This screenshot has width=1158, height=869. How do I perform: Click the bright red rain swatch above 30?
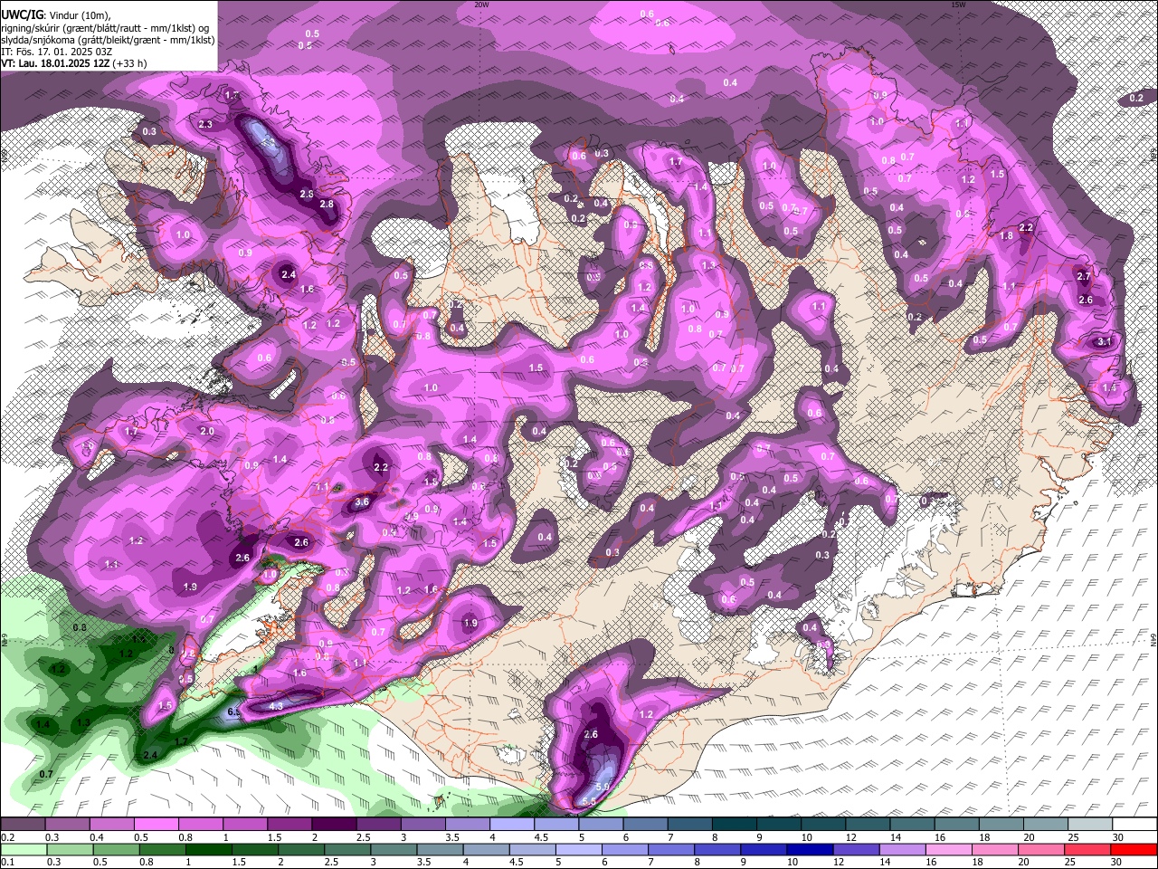[x=1134, y=849]
